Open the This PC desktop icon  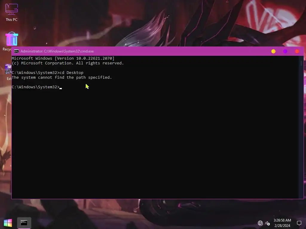[x=12, y=13]
